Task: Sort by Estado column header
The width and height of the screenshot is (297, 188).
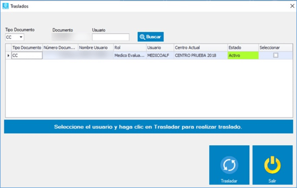Action: click(x=243, y=47)
